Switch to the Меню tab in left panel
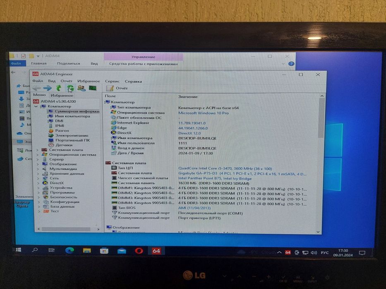The width and height of the screenshot is (386, 289). pos(39,95)
